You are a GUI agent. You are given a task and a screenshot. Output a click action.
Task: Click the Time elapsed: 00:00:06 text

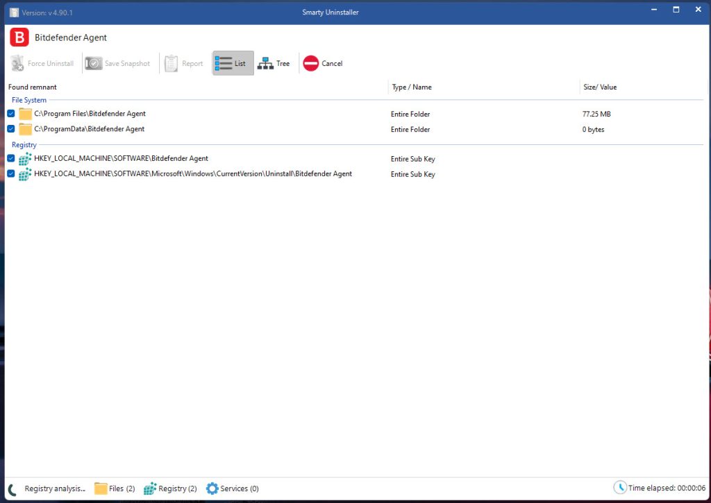(x=667, y=488)
